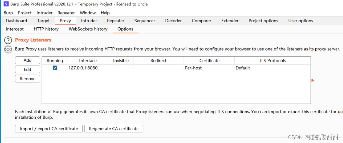Click the Burp Suite logo in title bar
The height and width of the screenshot is (143, 343).
click(6, 4)
